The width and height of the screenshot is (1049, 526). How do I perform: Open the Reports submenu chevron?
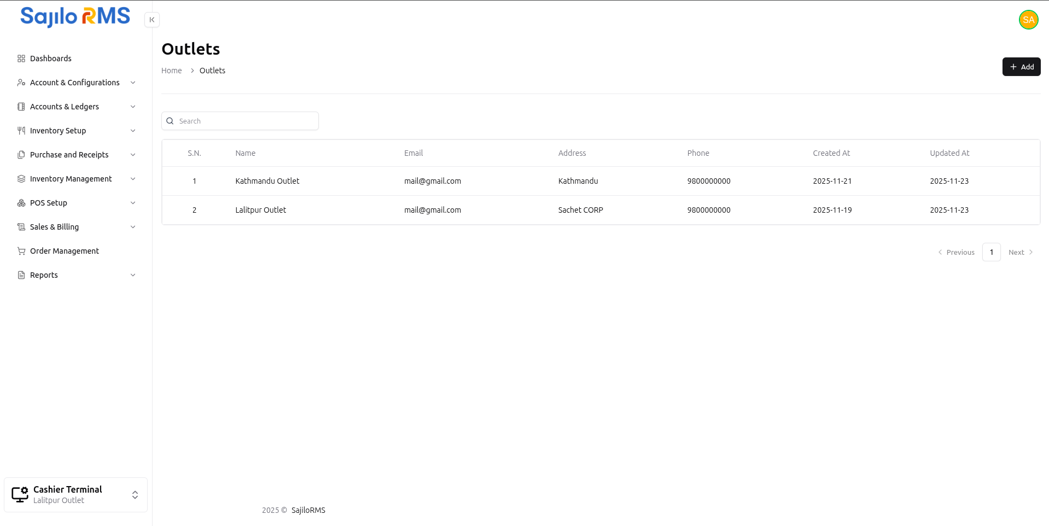coord(133,275)
